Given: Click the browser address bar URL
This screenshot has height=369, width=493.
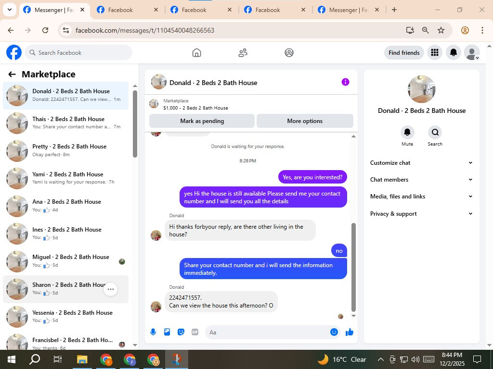Looking at the screenshot, I should click(145, 30).
